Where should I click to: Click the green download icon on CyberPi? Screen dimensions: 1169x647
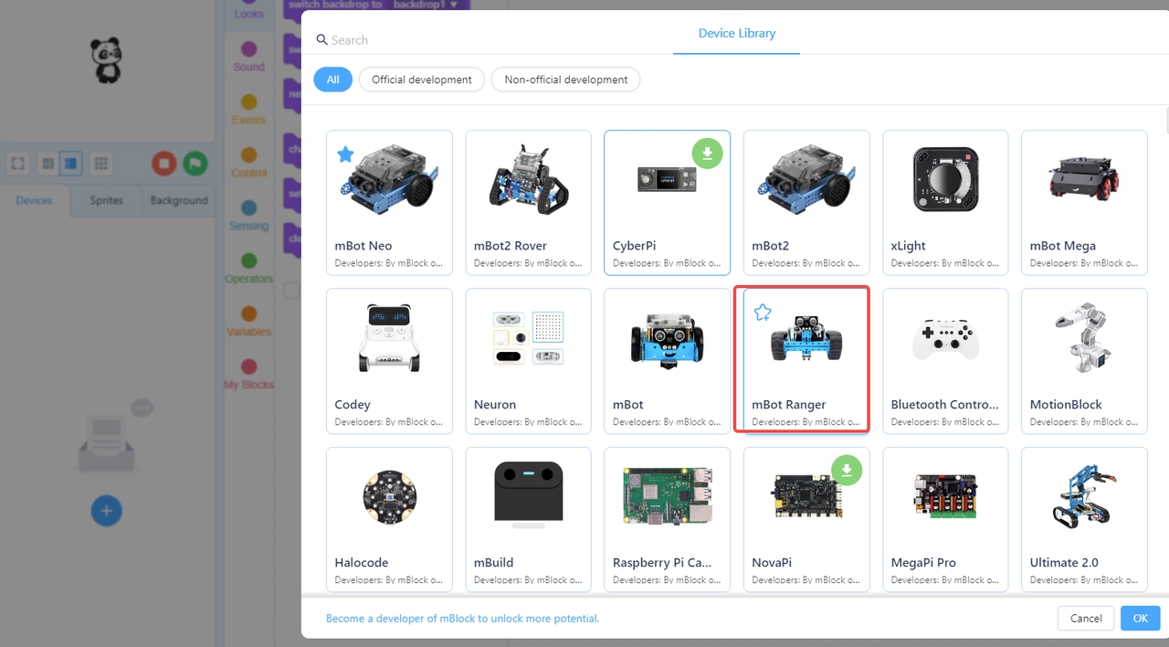tap(707, 154)
